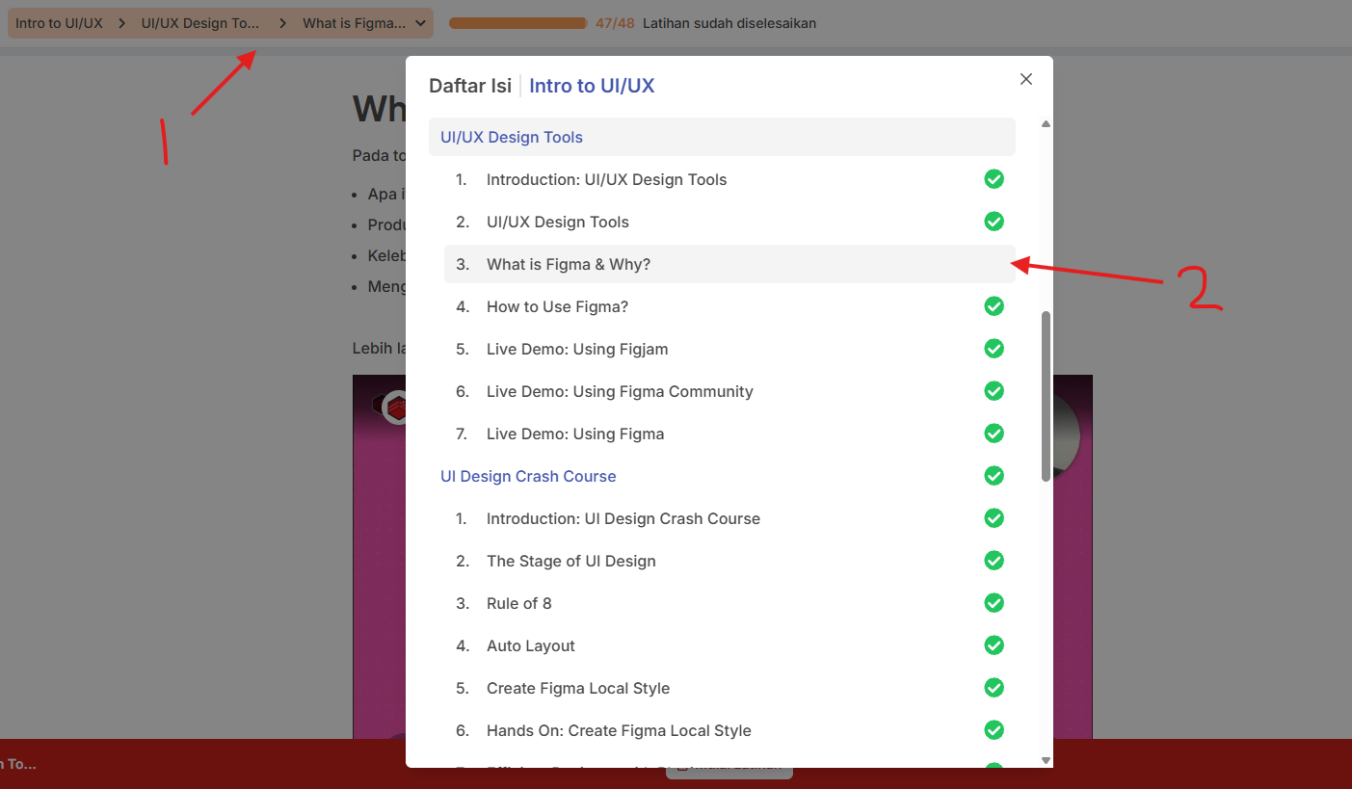Open lesson Auto Layout
This screenshot has width=1352, height=789.
[x=729, y=645]
